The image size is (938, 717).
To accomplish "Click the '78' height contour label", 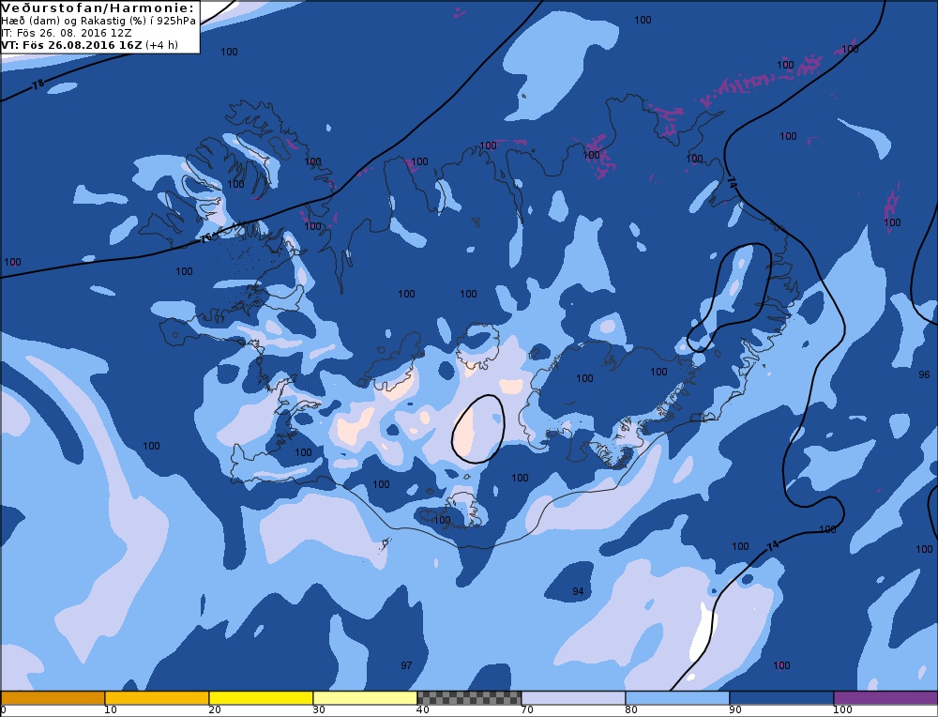I will click(x=38, y=84).
